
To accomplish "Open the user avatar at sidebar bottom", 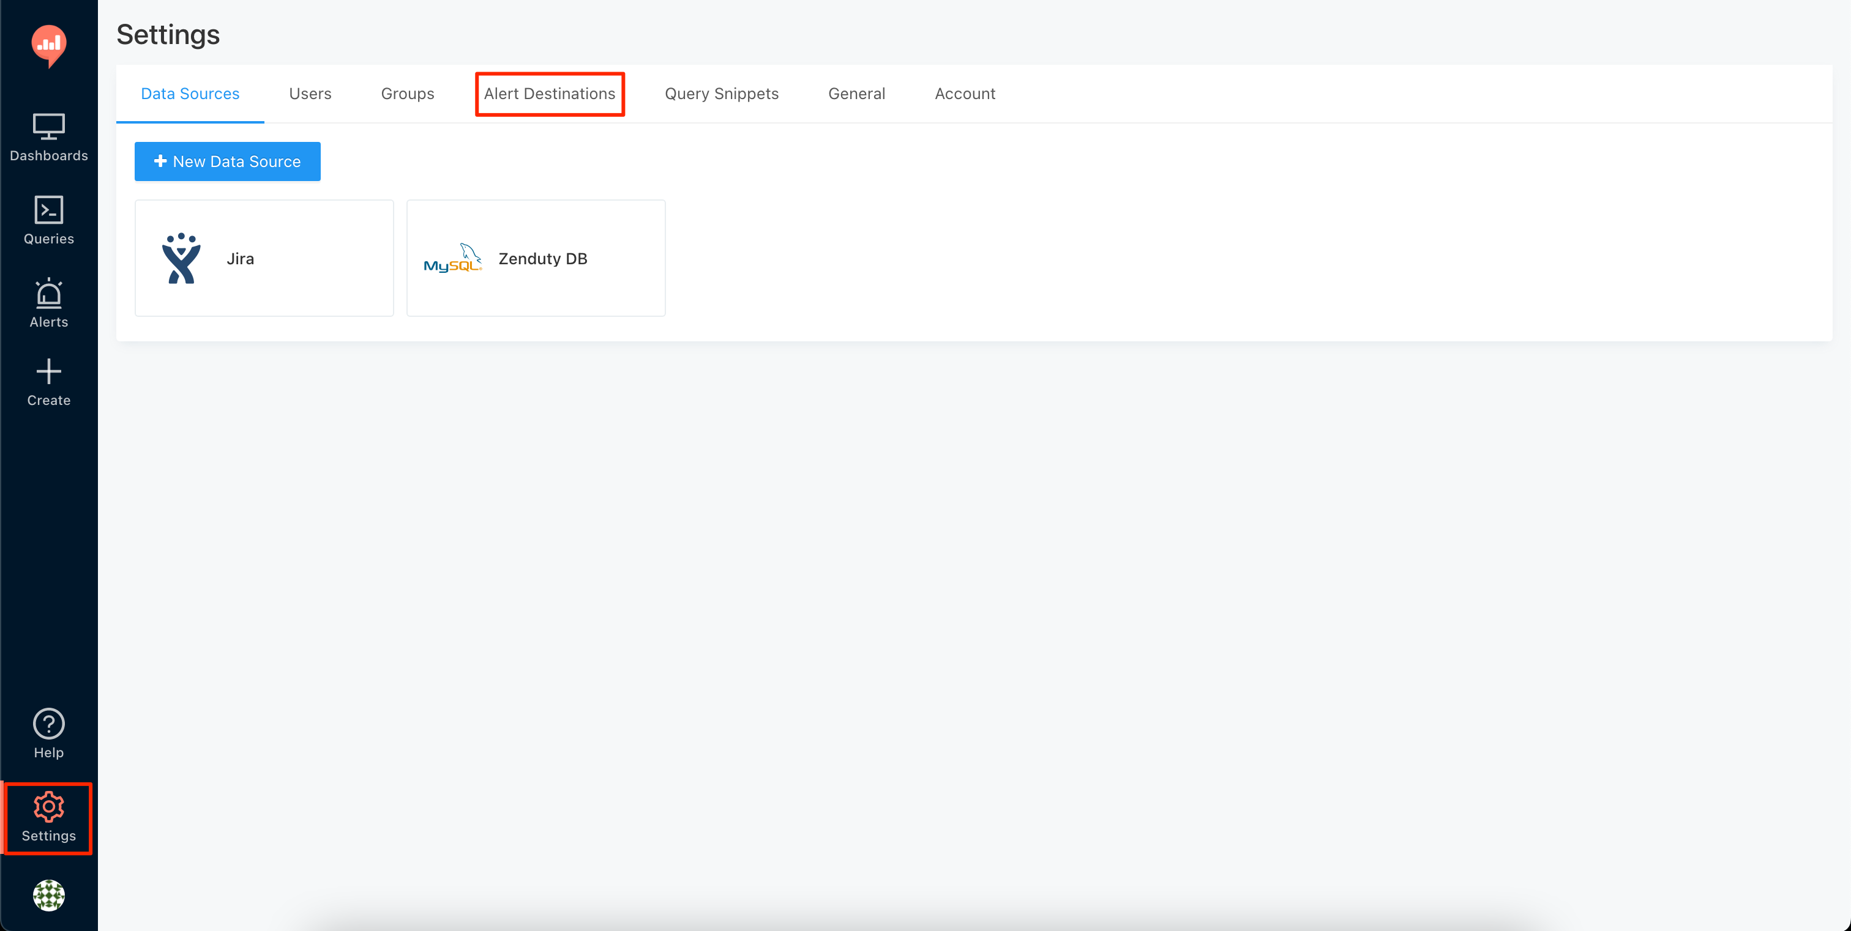I will pyautogui.click(x=49, y=895).
